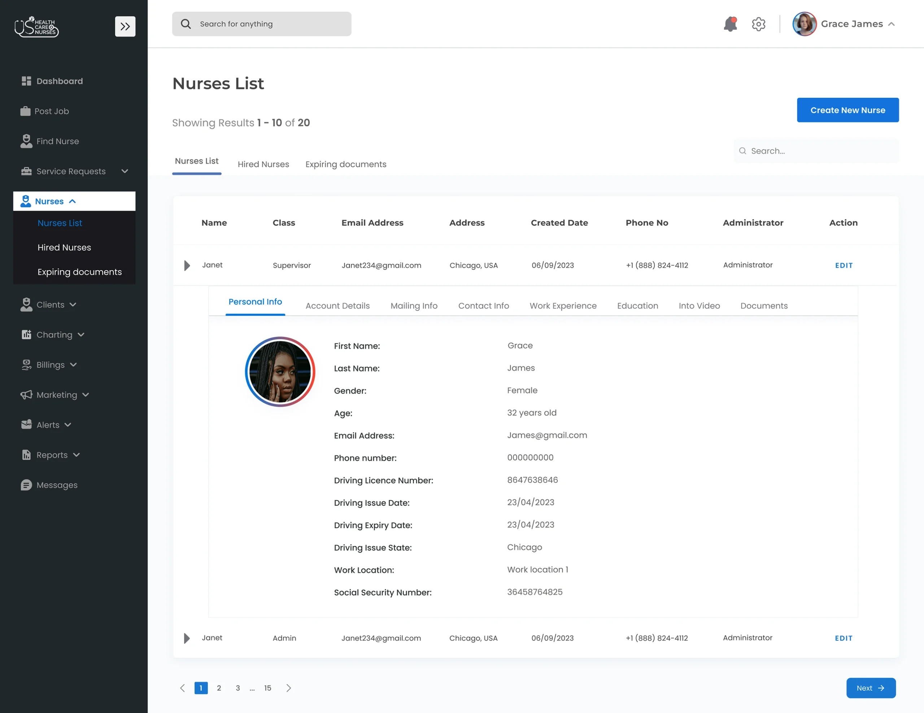
Task: Click the Create New Nurse button
Action: 848,110
